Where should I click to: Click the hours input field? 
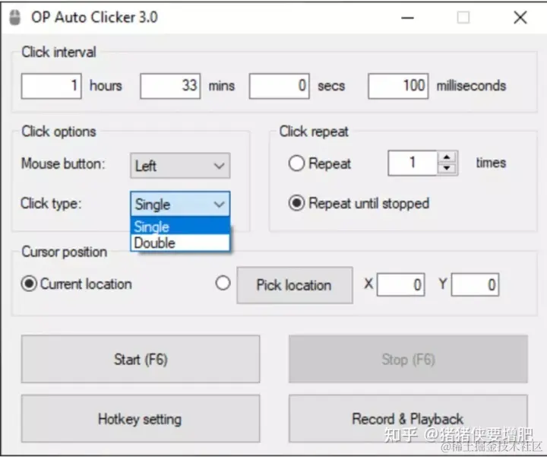(52, 86)
